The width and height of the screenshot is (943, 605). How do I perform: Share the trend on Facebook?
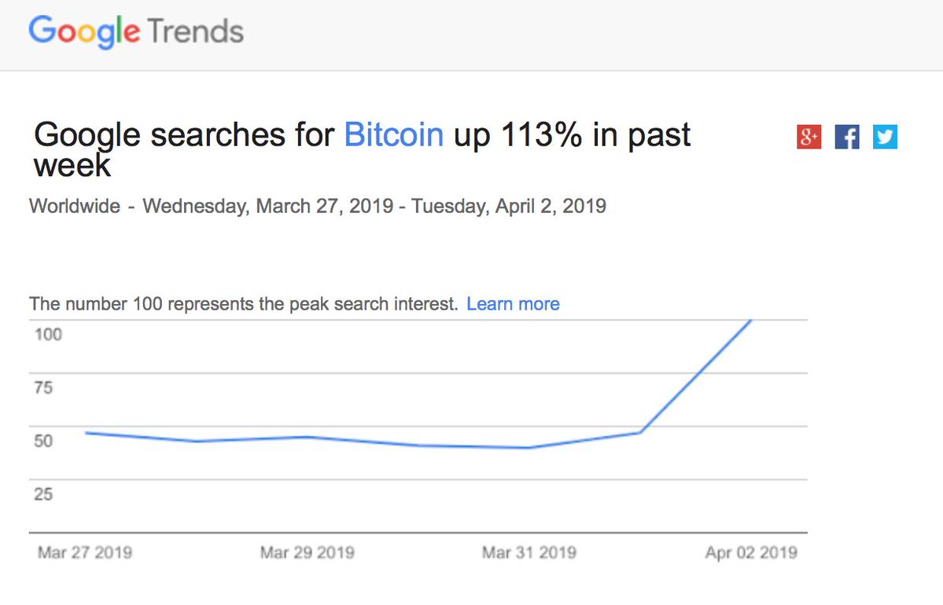(847, 137)
